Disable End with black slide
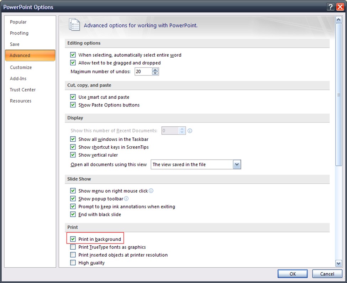 tap(73, 214)
